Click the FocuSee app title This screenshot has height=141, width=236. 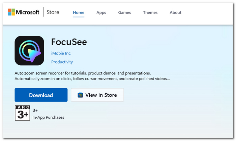coord(69,42)
